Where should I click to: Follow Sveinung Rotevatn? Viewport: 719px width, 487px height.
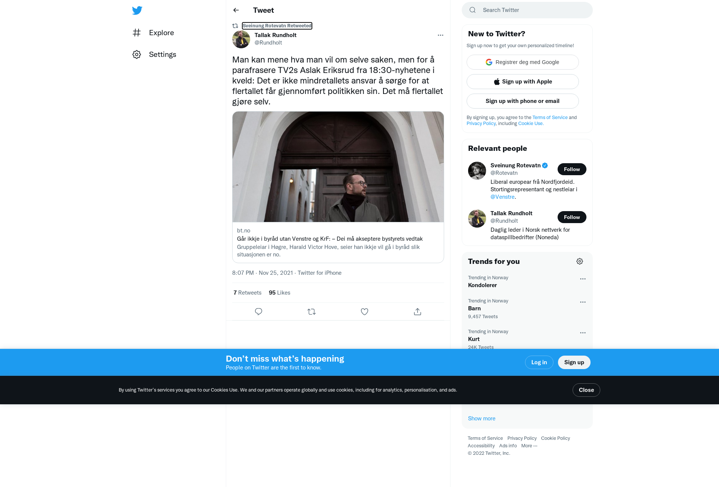click(572, 169)
